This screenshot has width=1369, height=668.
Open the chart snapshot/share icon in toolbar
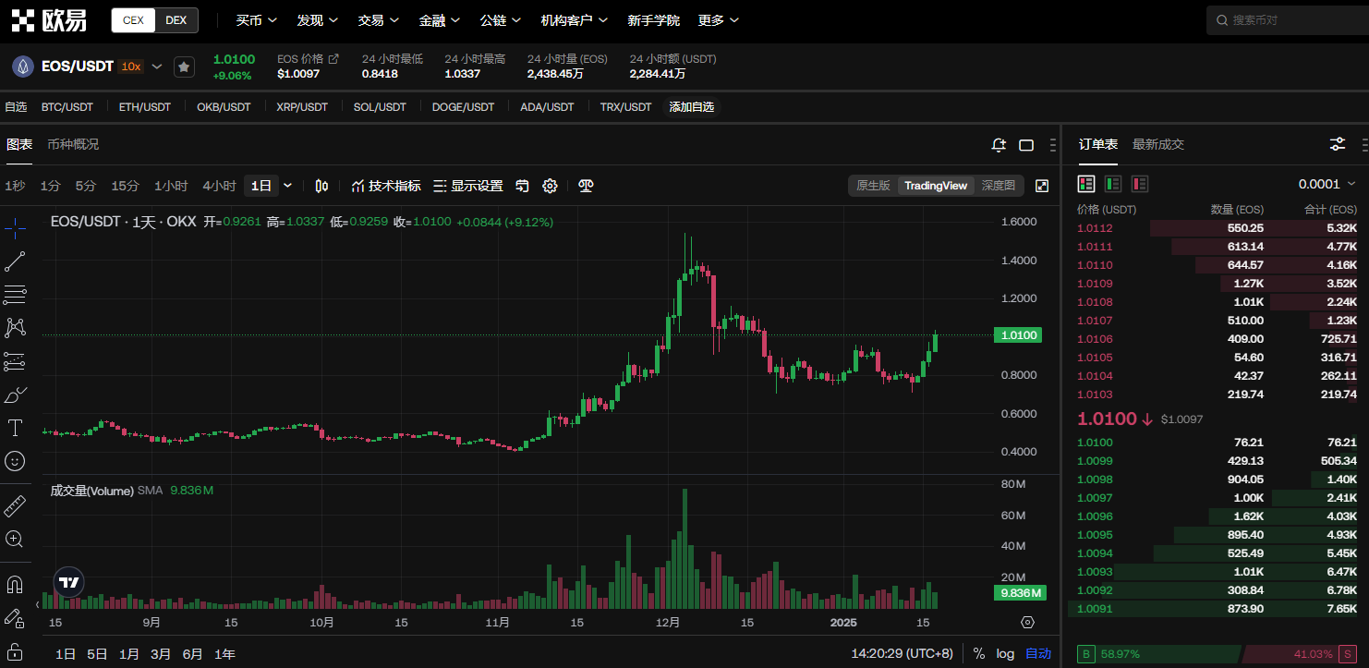click(x=522, y=186)
